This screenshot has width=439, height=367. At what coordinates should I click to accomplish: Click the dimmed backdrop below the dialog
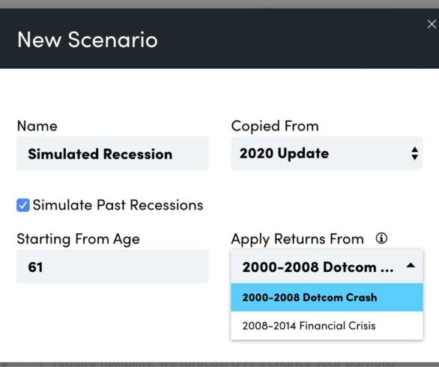(219, 365)
